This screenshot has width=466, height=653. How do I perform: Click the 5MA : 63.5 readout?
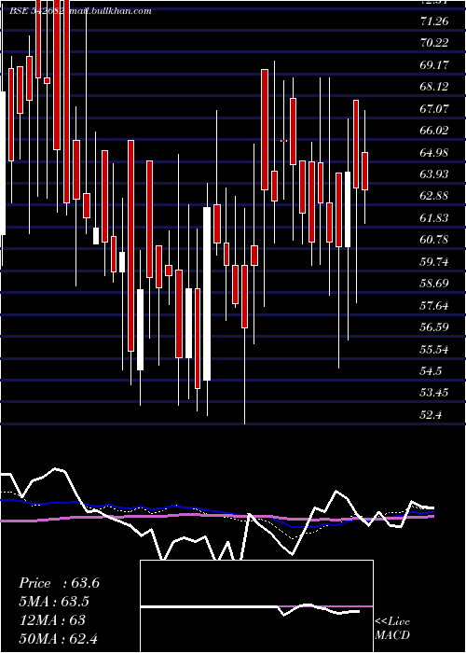[x=54, y=602]
